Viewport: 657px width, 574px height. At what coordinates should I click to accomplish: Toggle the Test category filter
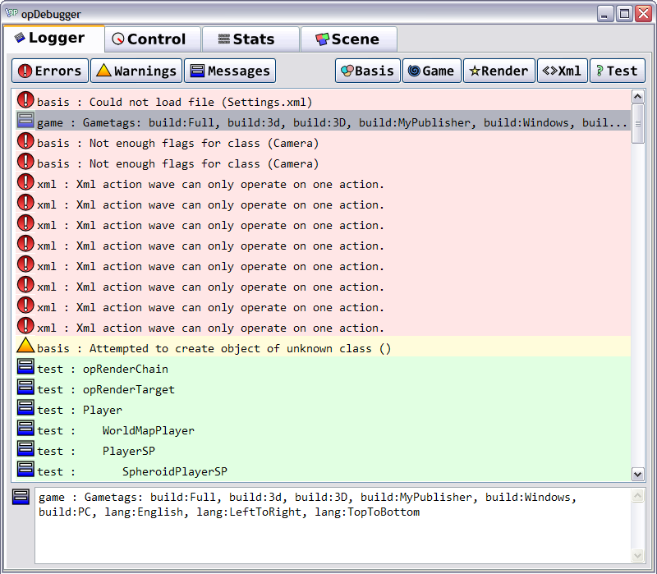pos(617,71)
